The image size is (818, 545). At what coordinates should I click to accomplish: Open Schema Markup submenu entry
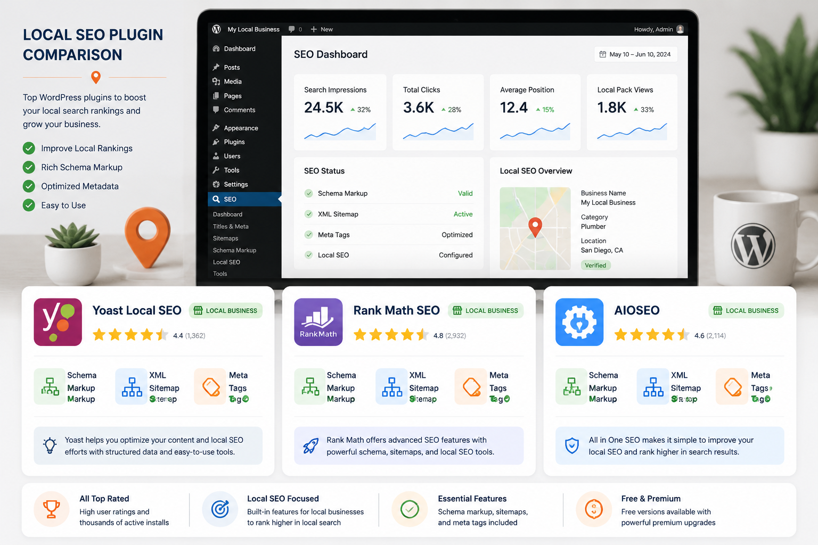tap(234, 250)
